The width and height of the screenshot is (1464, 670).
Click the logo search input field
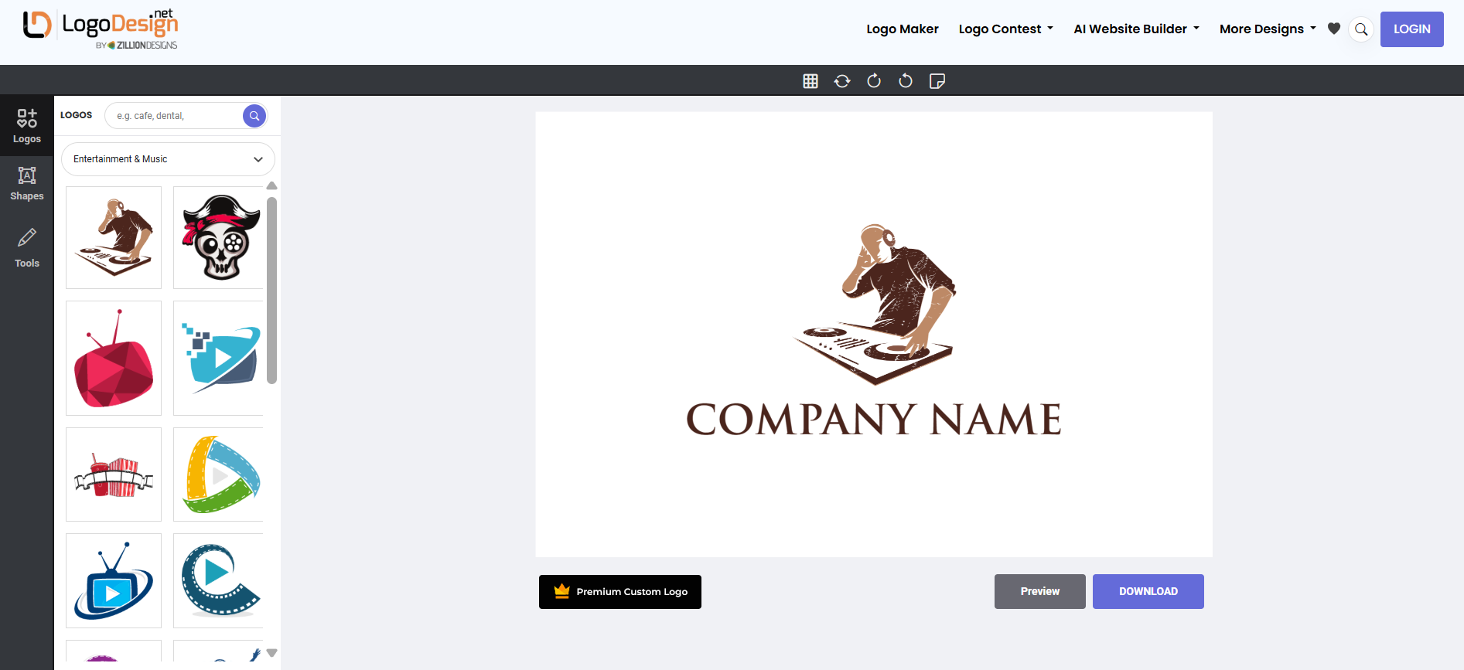tap(176, 116)
